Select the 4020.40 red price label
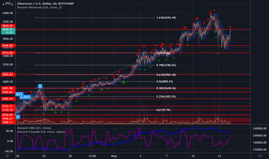Viewport: 269px width, 159px height. click(x=8, y=26)
